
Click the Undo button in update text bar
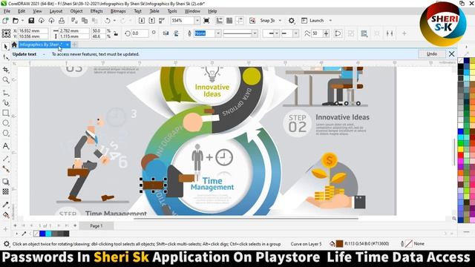432,54
